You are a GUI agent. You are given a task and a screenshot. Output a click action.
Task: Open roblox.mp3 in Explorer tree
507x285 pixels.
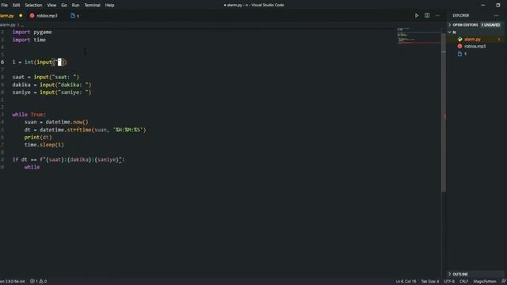coord(475,46)
